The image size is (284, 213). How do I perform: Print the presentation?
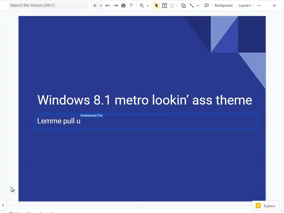123,6
